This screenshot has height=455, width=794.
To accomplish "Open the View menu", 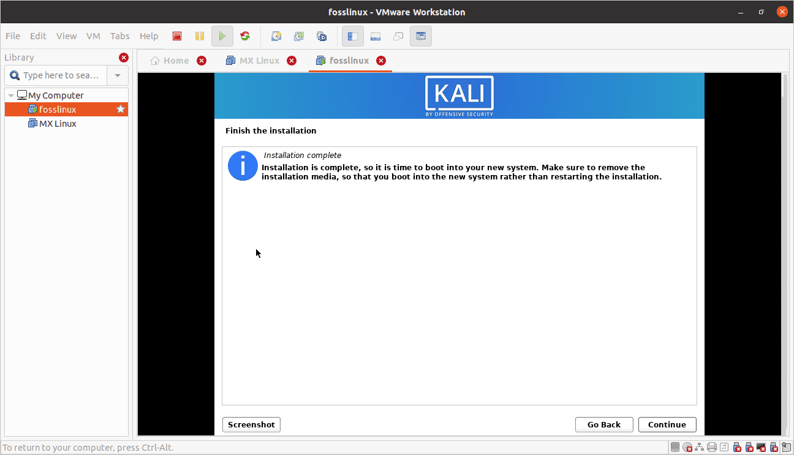I will click(x=66, y=36).
